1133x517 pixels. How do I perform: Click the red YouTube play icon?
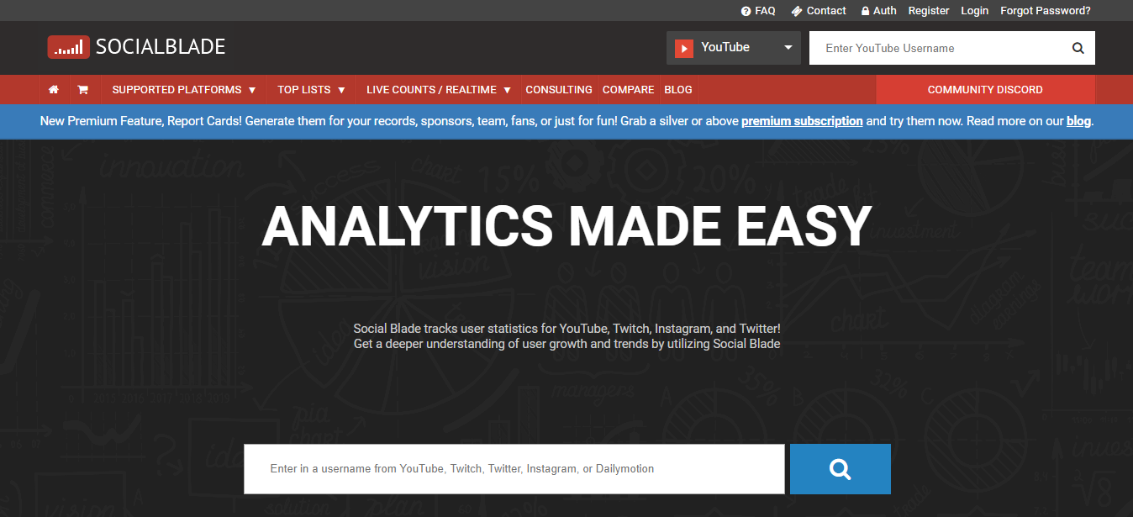(x=684, y=48)
